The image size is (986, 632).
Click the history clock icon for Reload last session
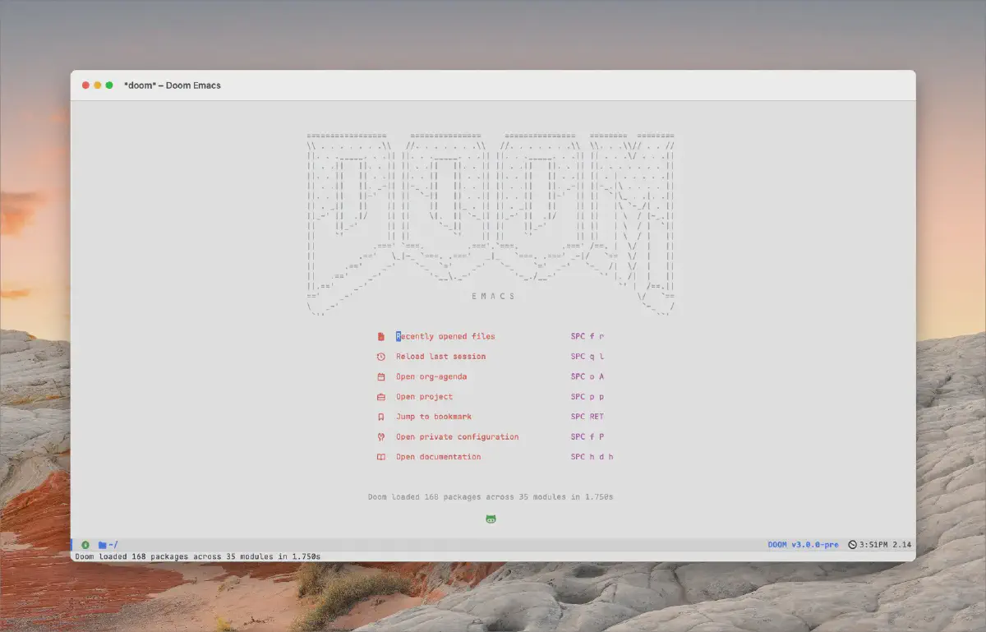coord(380,357)
